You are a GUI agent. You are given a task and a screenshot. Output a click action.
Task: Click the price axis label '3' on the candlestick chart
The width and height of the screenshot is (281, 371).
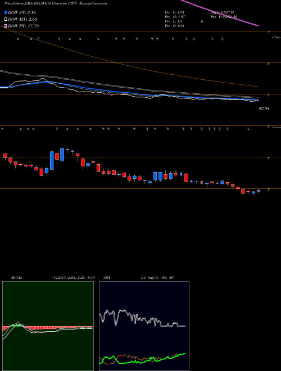pyautogui.click(x=269, y=158)
